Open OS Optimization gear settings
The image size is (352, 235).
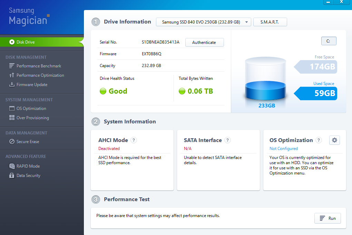point(334,140)
